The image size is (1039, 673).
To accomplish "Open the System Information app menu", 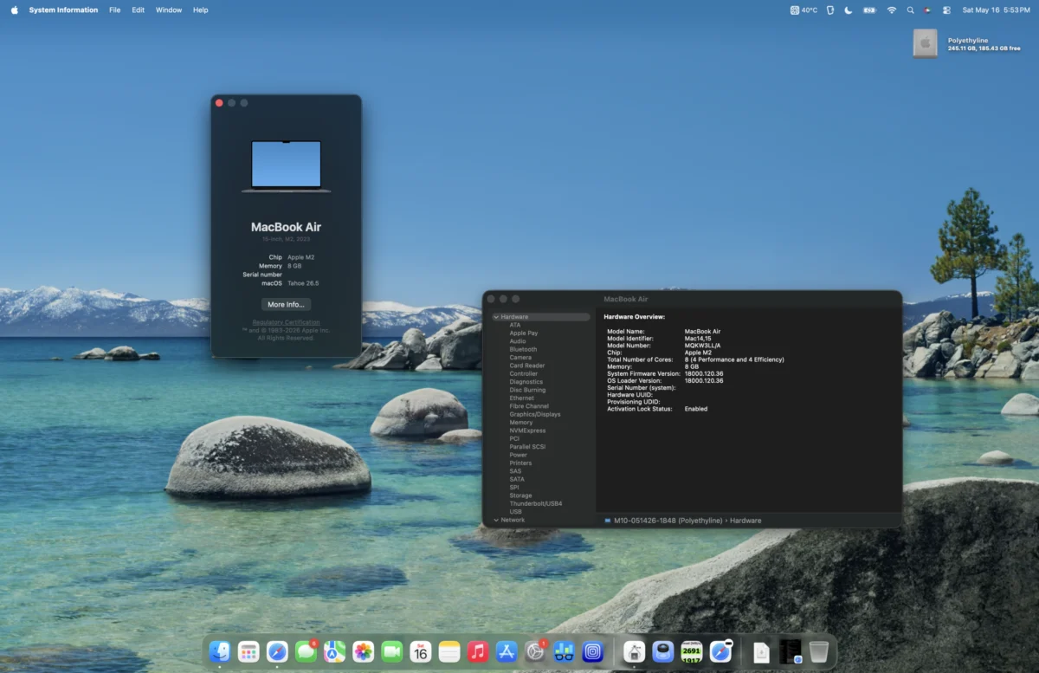I will point(63,10).
